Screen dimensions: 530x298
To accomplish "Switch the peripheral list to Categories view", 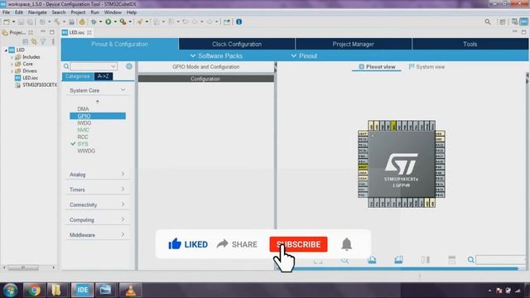I will [78, 76].
